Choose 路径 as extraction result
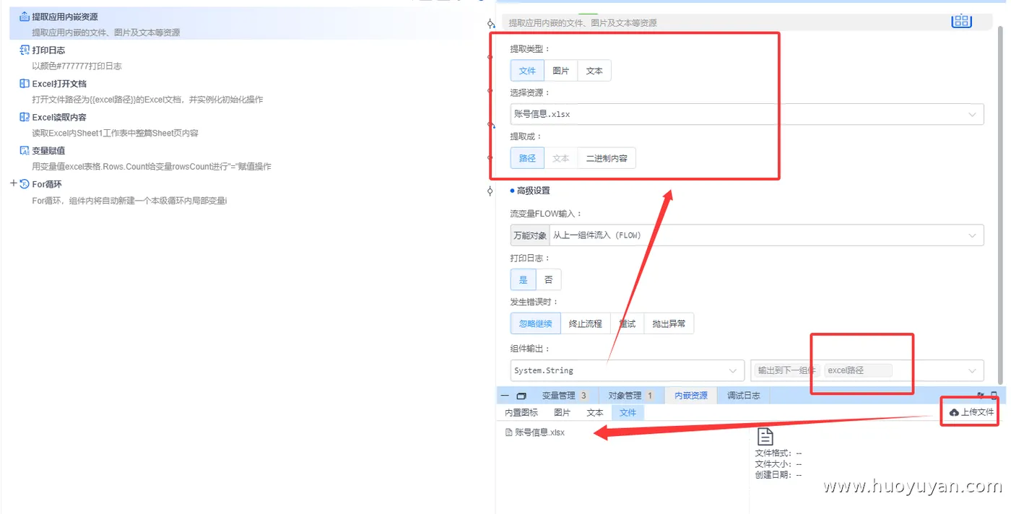Image resolution: width=1011 pixels, height=514 pixels. (x=527, y=158)
